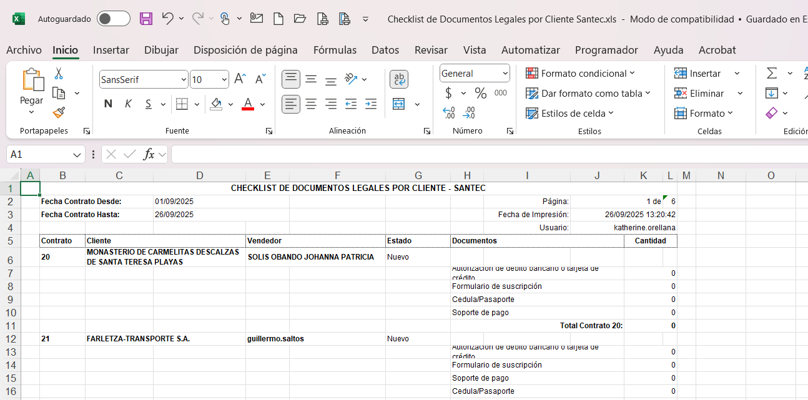Click the Save floppy disk icon
The height and width of the screenshot is (400, 808).
(146, 19)
